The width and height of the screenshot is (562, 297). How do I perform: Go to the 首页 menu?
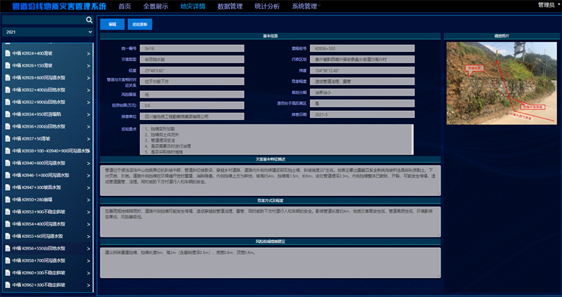(x=124, y=6)
